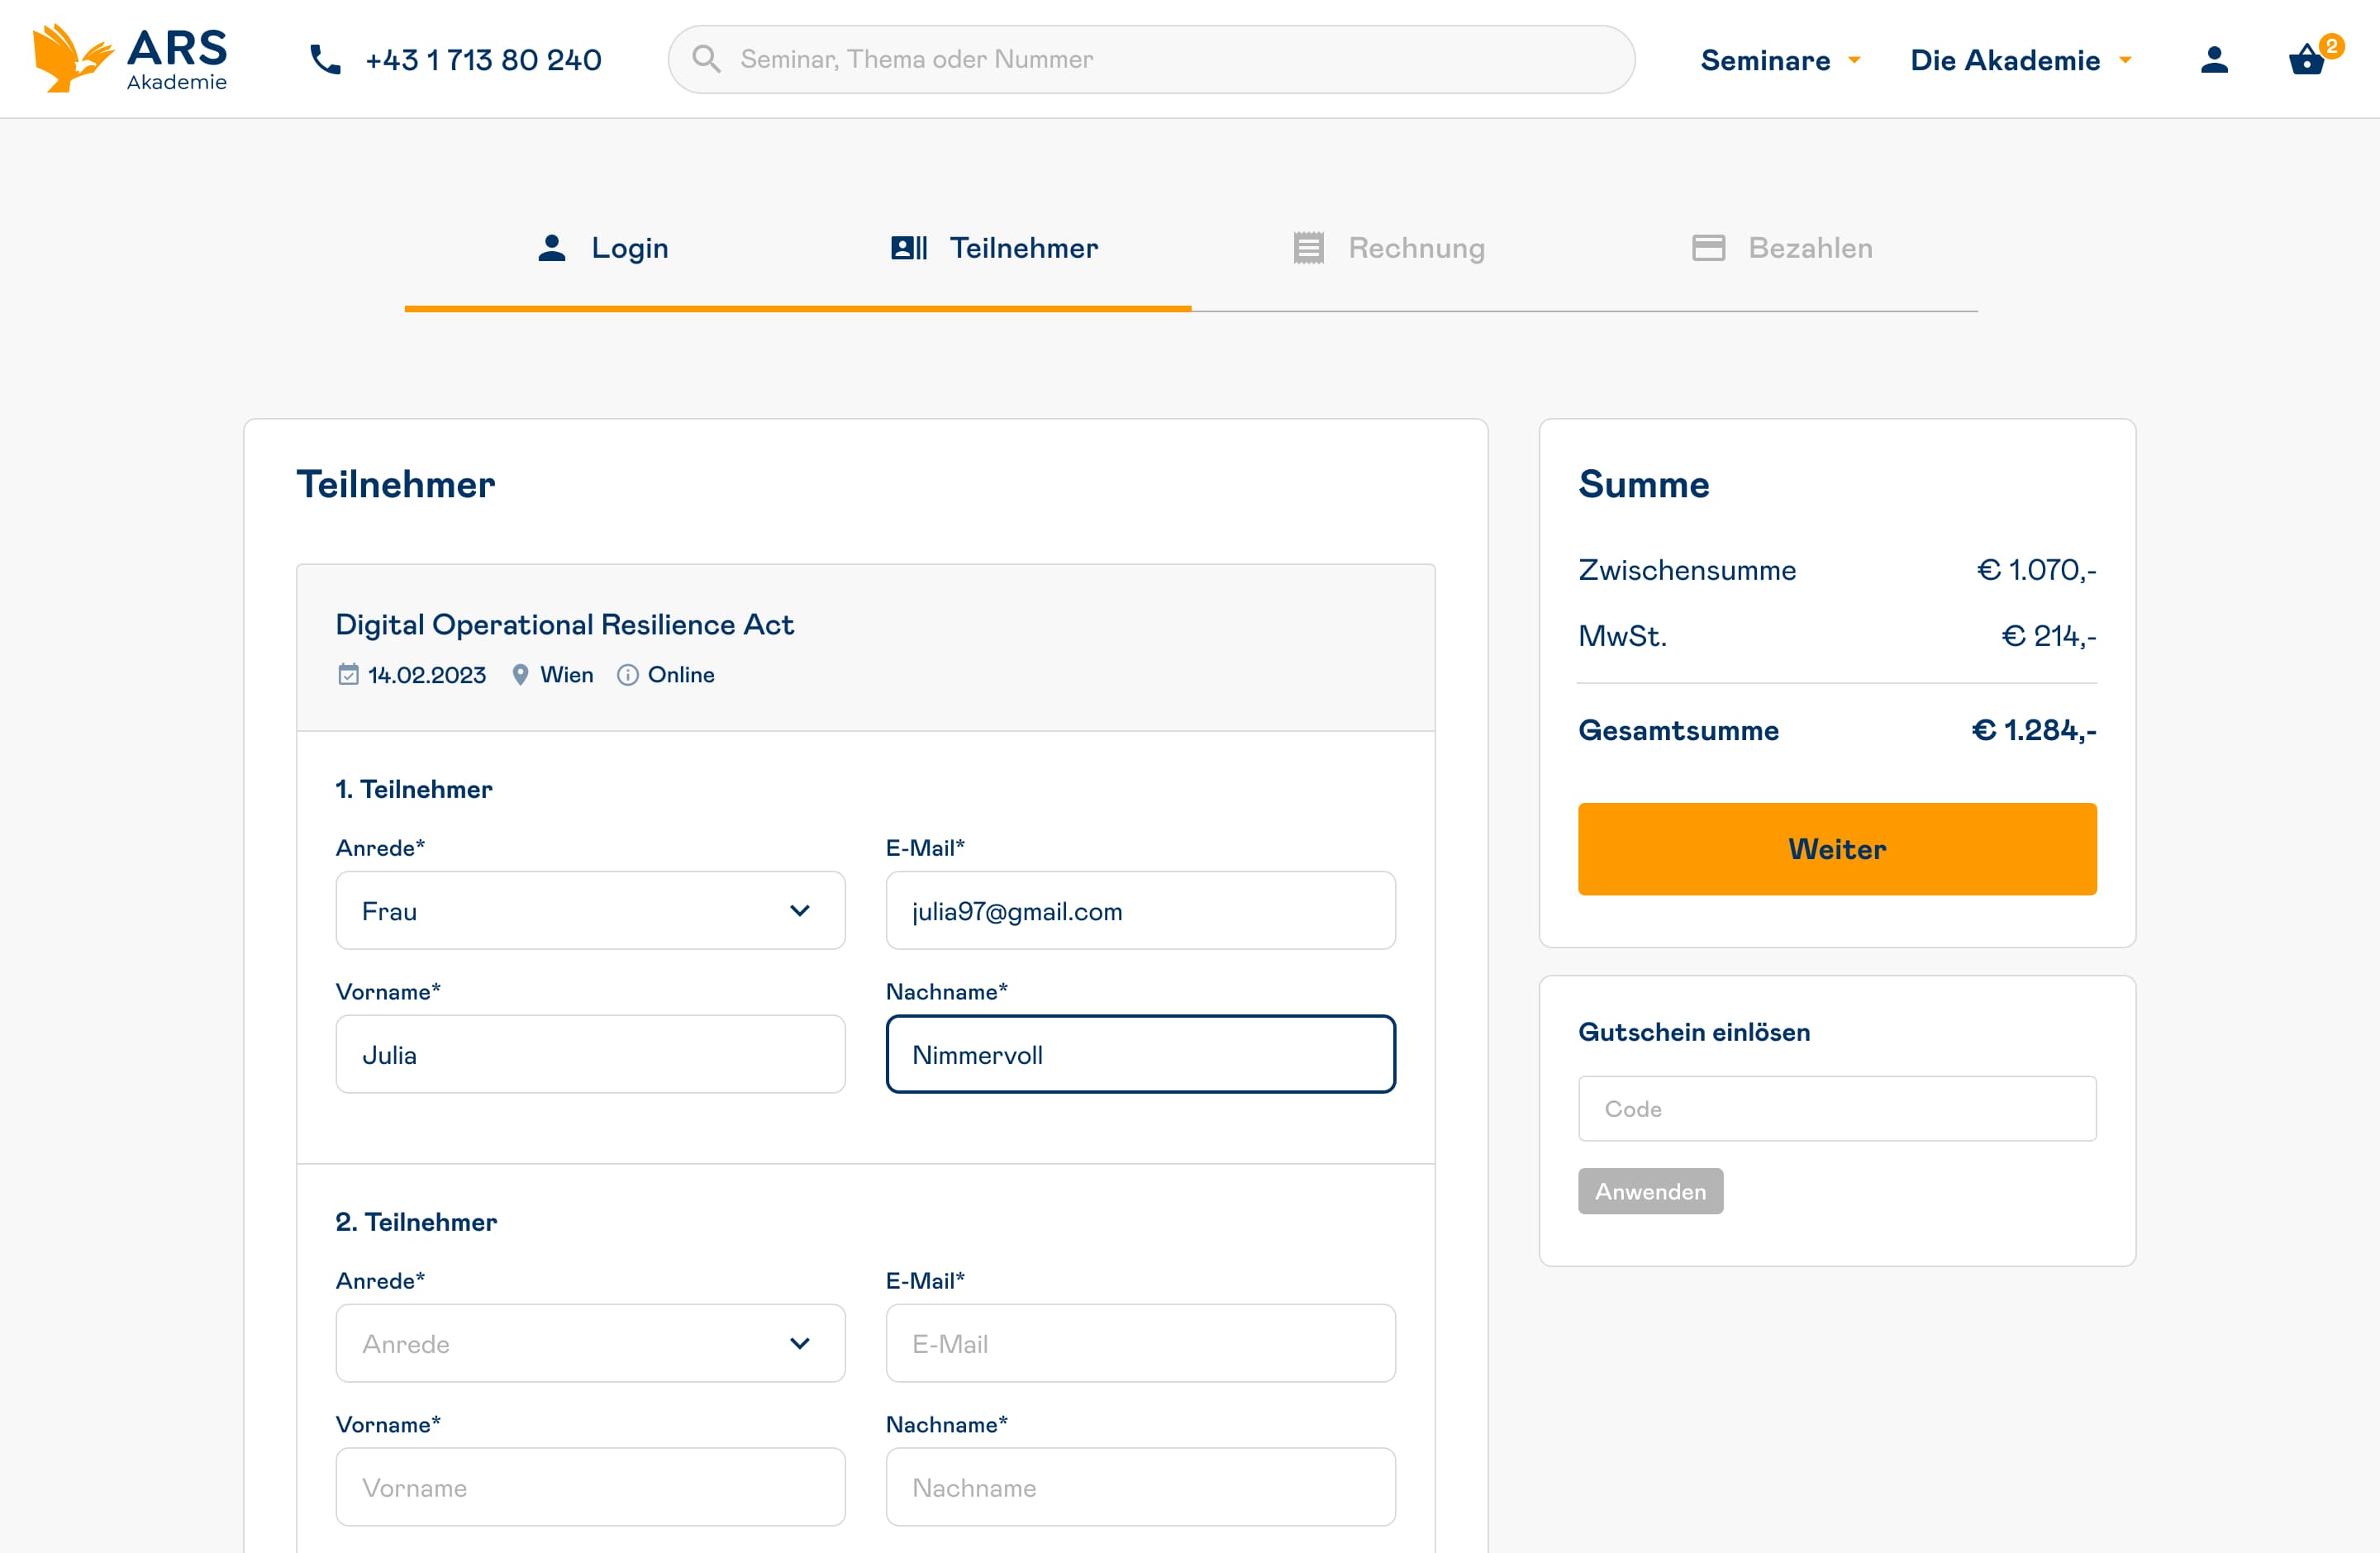Click the calendar icon beside 14.02.2023
The image size is (2380, 1553).
point(348,675)
